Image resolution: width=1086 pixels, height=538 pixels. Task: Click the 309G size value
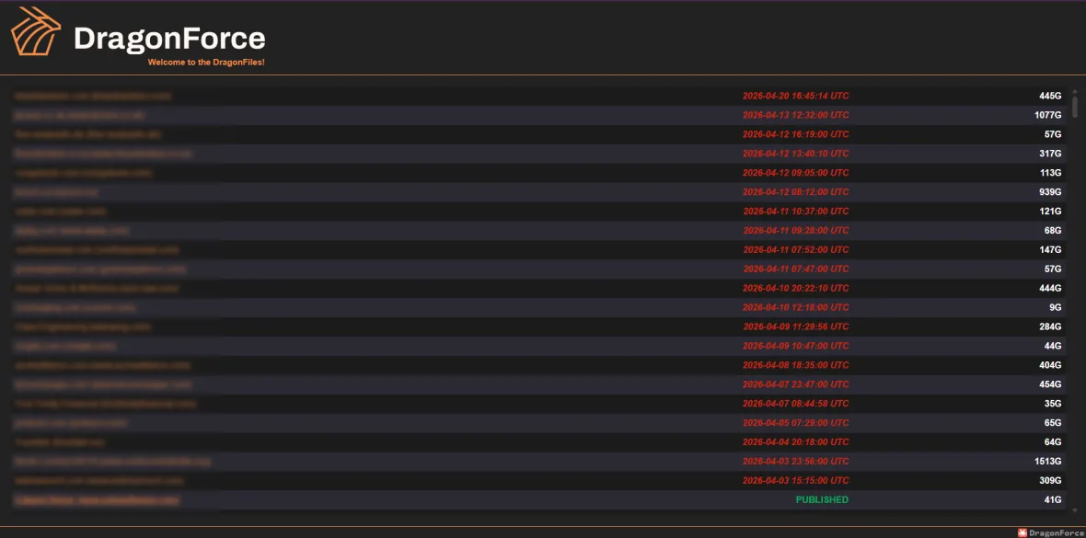coord(1050,480)
